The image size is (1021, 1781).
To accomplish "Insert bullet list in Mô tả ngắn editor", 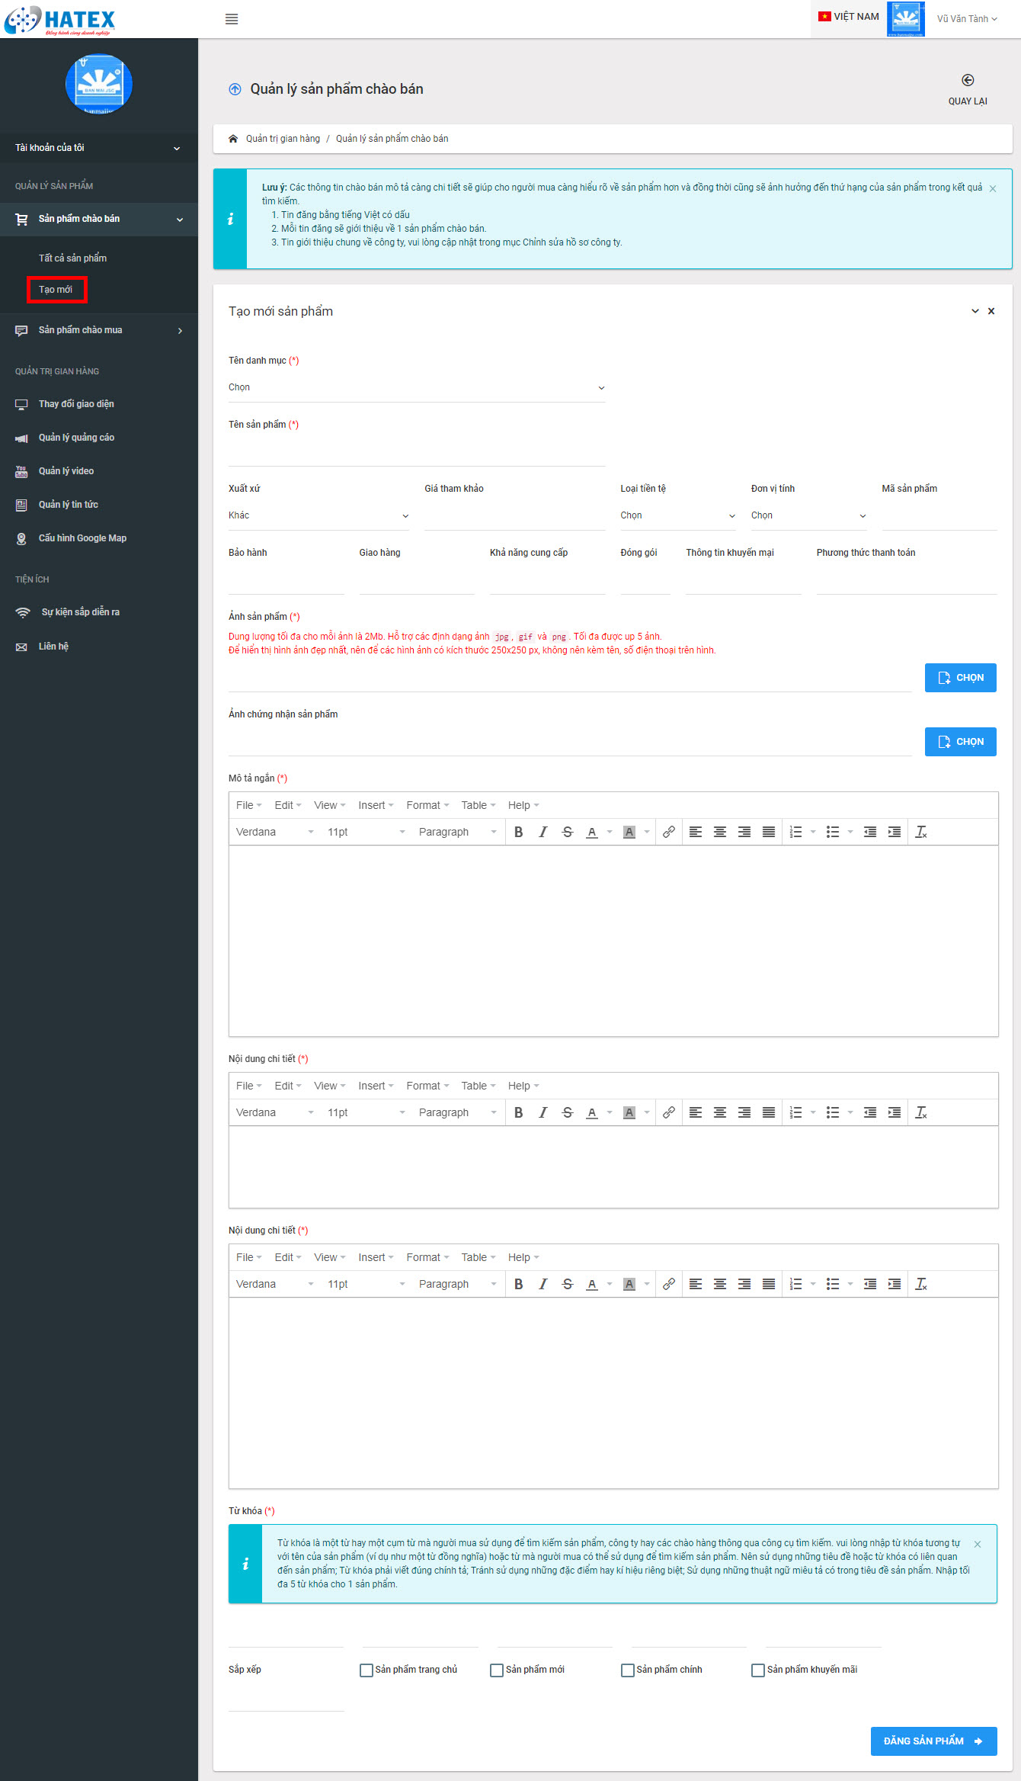I will [x=833, y=832].
